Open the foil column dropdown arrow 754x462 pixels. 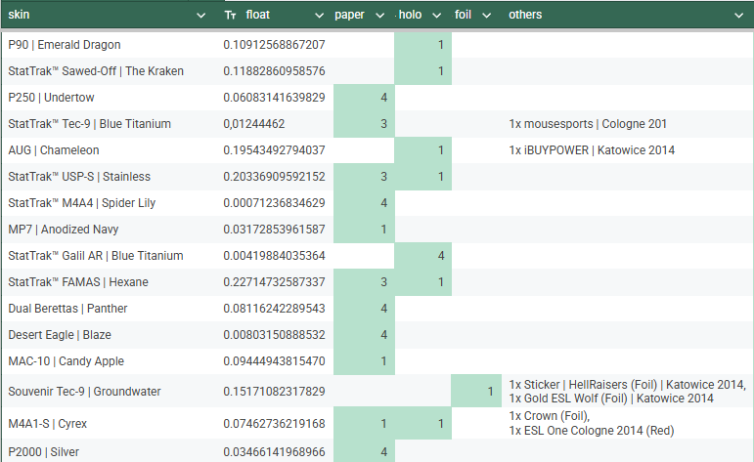pyautogui.click(x=487, y=16)
